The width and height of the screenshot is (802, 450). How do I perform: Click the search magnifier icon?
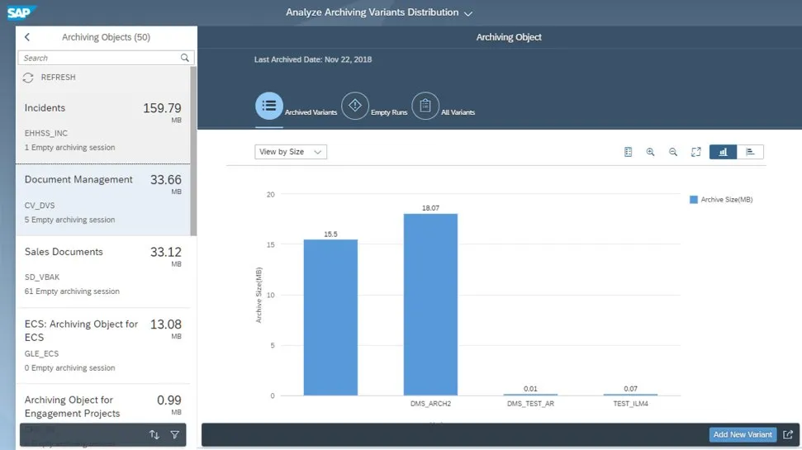click(186, 58)
